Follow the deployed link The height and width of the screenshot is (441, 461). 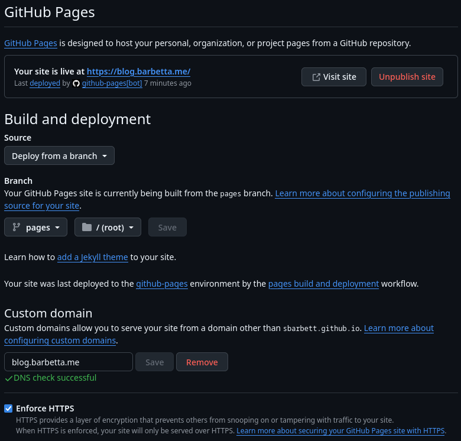45,83
